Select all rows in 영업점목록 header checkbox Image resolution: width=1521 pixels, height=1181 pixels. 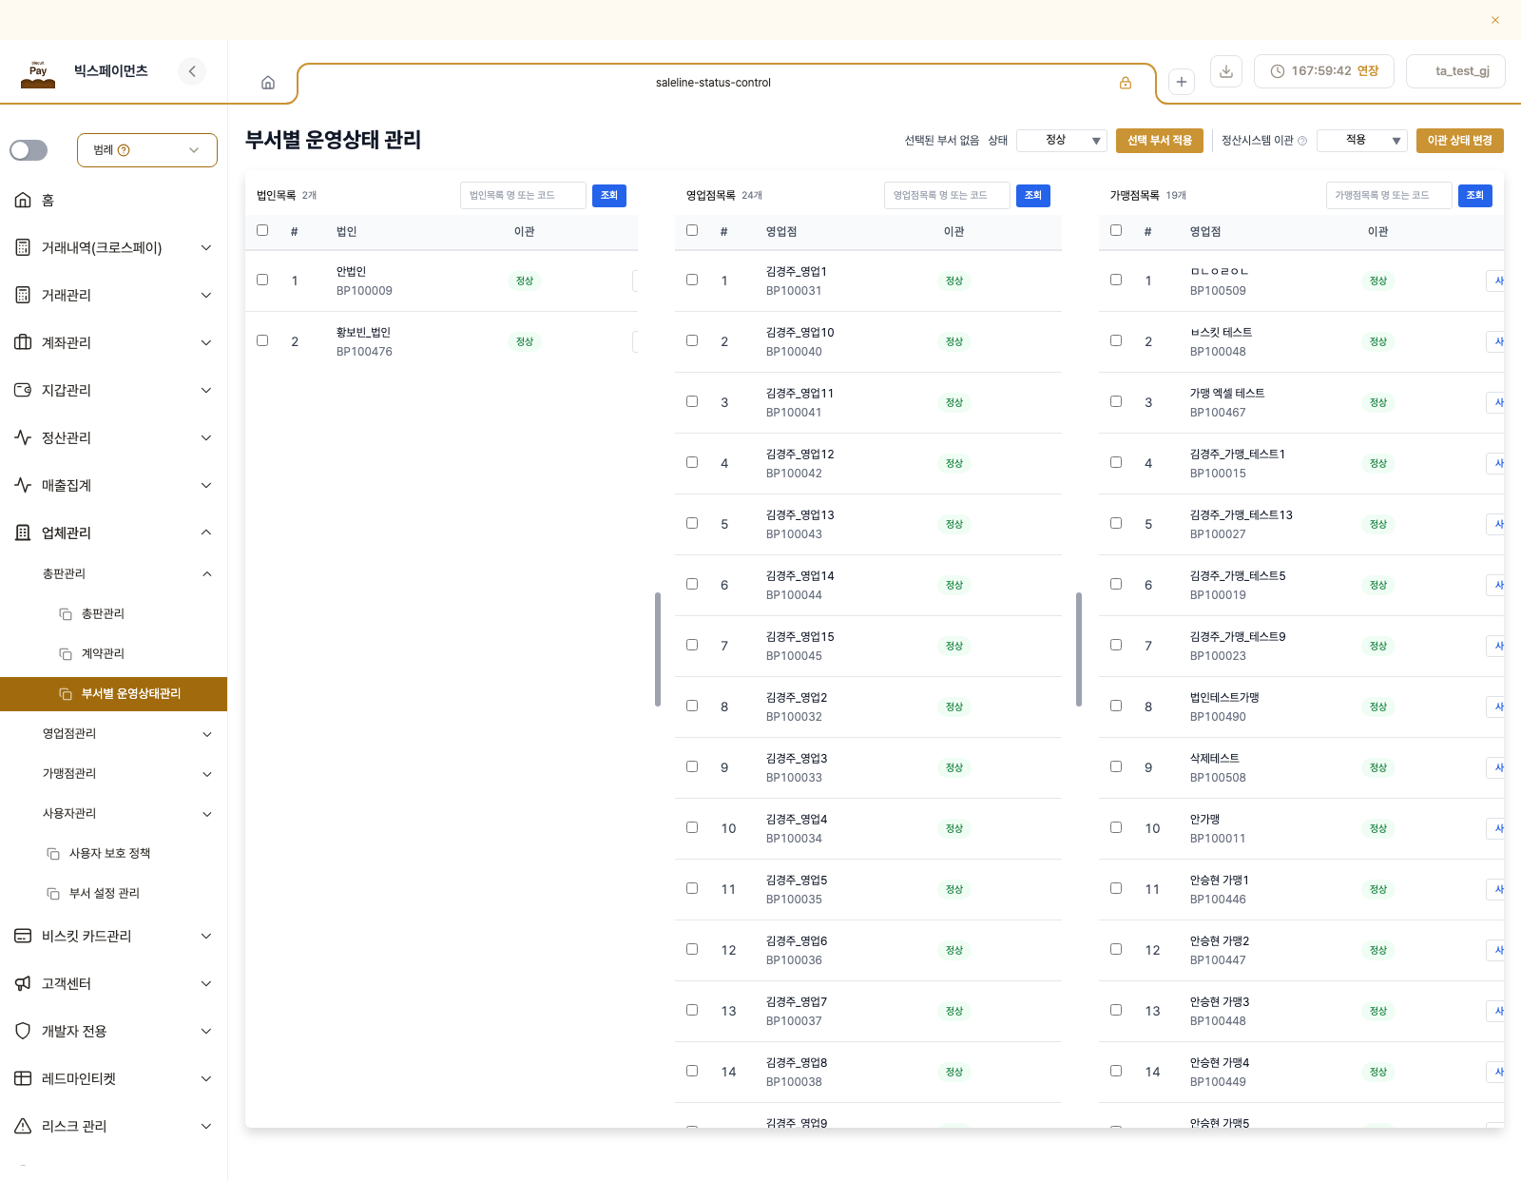(692, 230)
